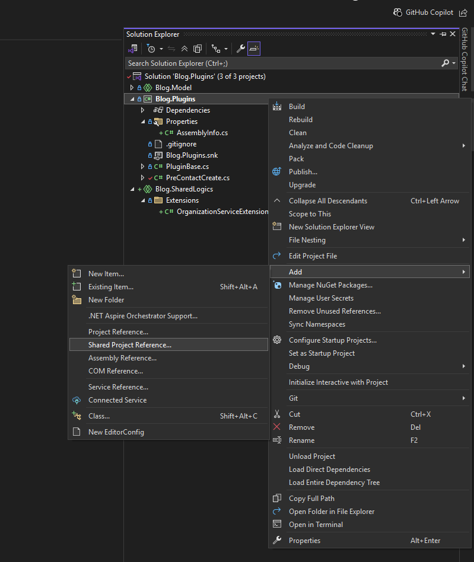The image size is (474, 562).
Task: Choose Existing Item... in Add submenu
Action: point(168,287)
